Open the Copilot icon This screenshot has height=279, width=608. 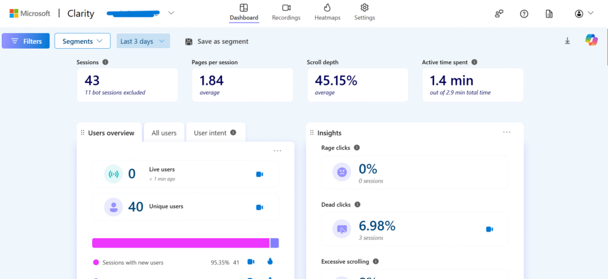tap(591, 40)
